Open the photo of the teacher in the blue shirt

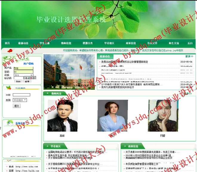pyautogui.click(x=113, y=116)
